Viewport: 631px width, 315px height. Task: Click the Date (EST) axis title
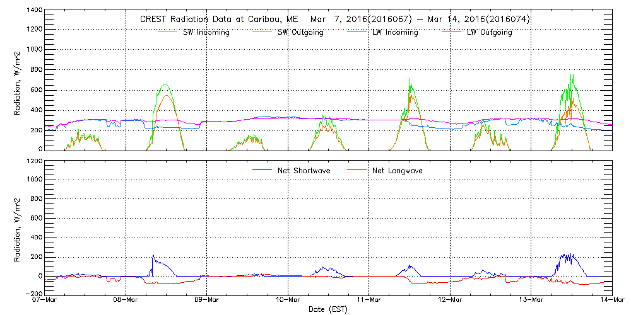click(328, 309)
